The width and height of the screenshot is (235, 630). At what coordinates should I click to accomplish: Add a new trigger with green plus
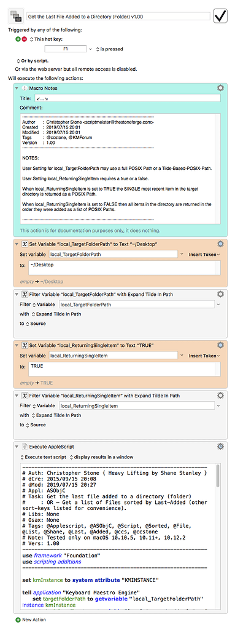[18, 39]
